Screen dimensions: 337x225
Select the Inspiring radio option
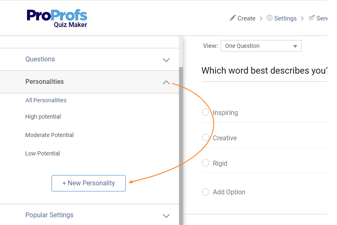pos(206,112)
